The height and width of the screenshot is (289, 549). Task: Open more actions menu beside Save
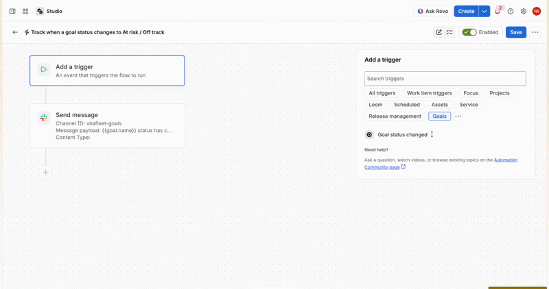click(x=535, y=32)
